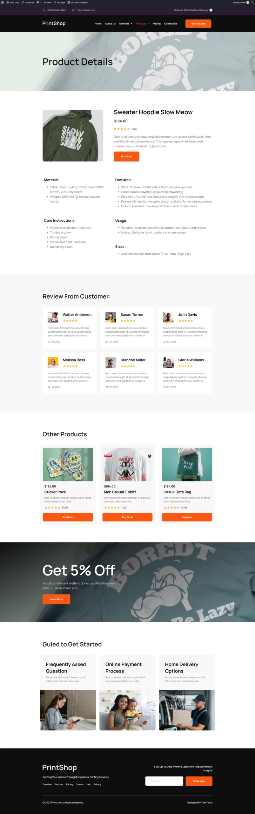Click Edit with Elementor in admin bar
The width and height of the screenshot is (255, 814).
77,2
